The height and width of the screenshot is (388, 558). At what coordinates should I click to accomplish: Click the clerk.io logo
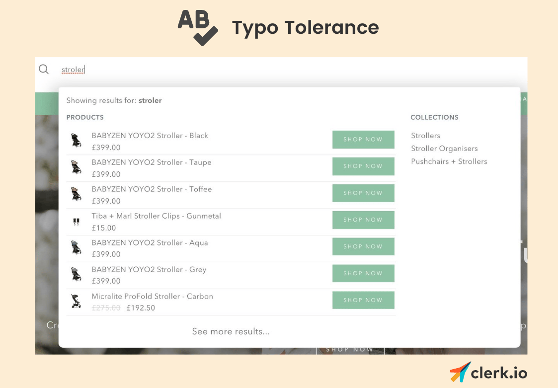(x=488, y=372)
